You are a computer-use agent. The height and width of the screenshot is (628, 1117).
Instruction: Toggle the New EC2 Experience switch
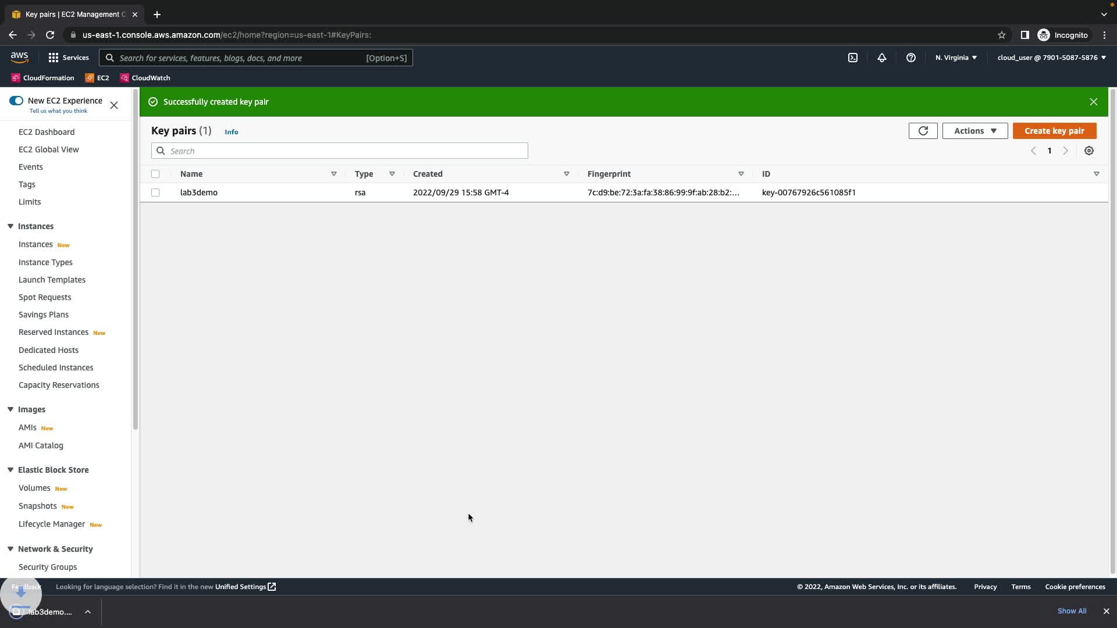(x=16, y=101)
